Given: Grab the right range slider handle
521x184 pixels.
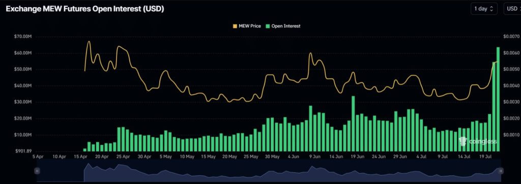Looking at the screenshot, I should point(501,171).
